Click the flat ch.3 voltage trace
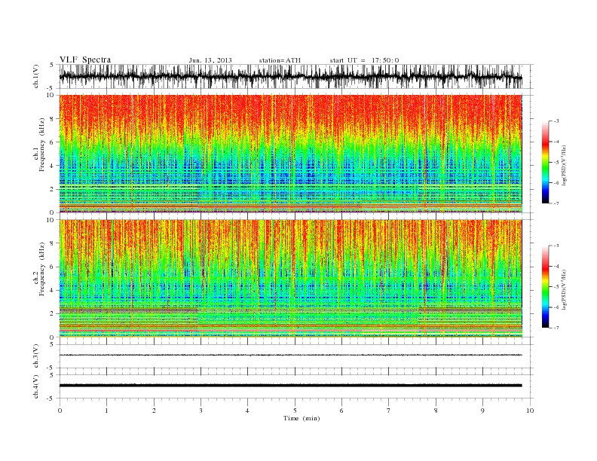This screenshot has height=461, width=597. (x=290, y=355)
